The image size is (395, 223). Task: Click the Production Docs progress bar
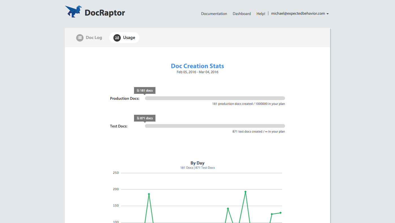(215, 98)
